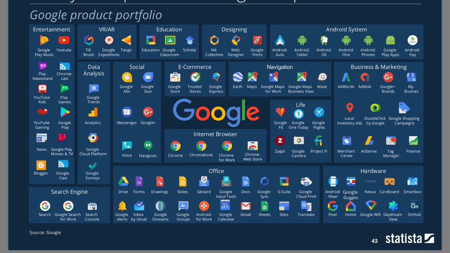Viewport: 450px width, 253px height.
Task: Open the Google Wifi icon
Action: pos(370,206)
